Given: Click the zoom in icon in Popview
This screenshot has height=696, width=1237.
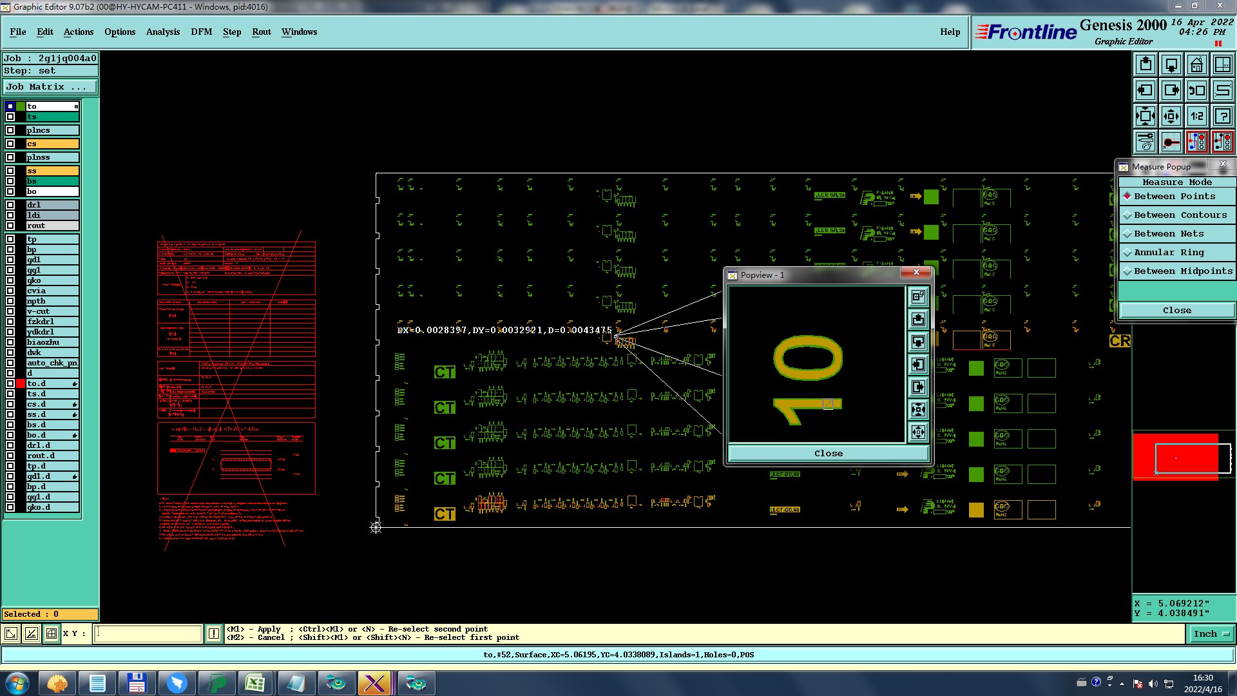Looking at the screenshot, I should [918, 409].
